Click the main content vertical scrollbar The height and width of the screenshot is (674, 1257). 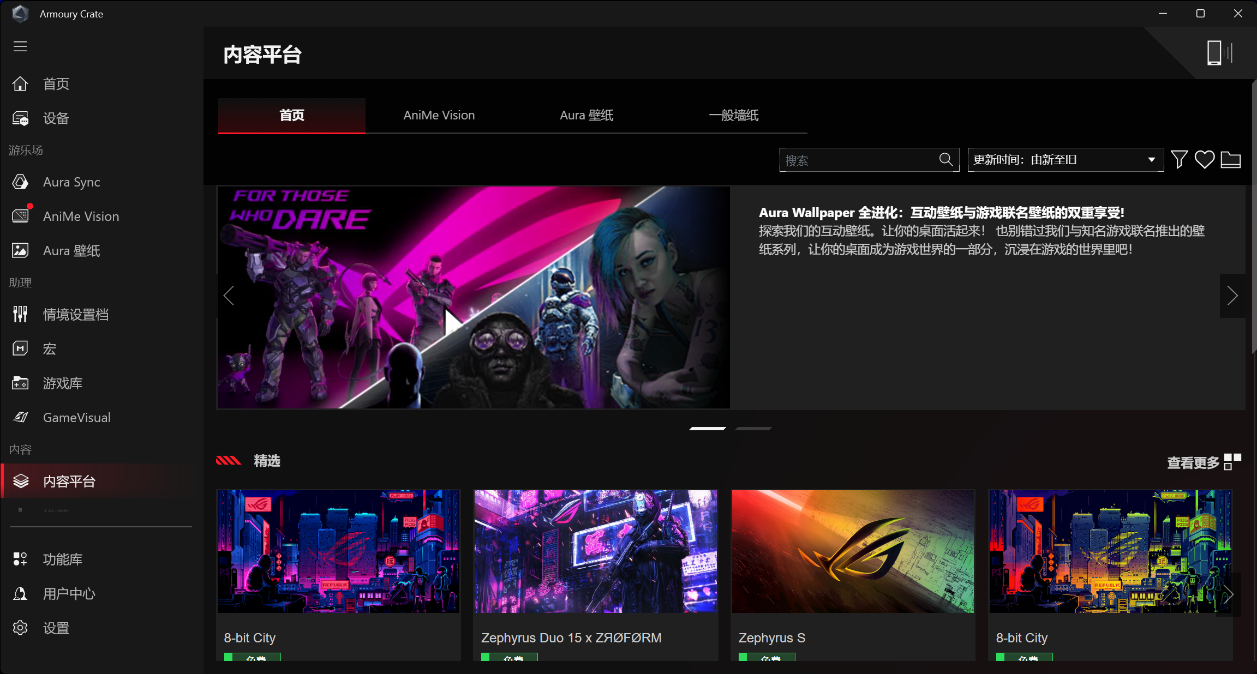1254,218
